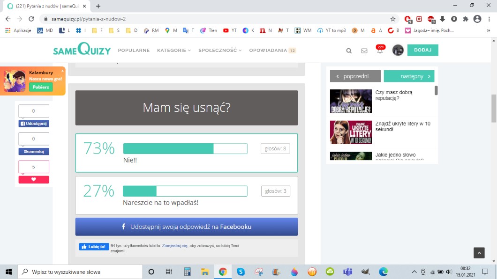Click the Dodaj button
Viewport: 497px width, 279px height.
coord(422,50)
